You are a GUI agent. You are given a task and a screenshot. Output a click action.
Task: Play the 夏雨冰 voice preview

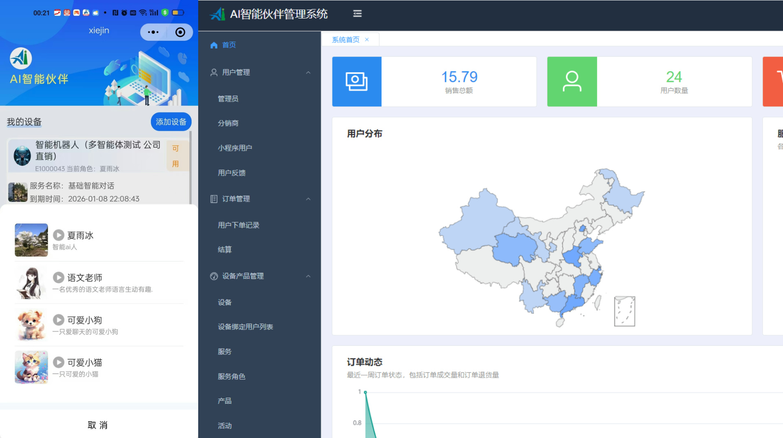pyautogui.click(x=59, y=235)
